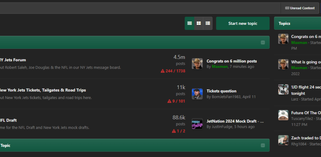The image size is (321, 157).
Task: Switch to table view layout icon
Action: [x=190, y=23]
